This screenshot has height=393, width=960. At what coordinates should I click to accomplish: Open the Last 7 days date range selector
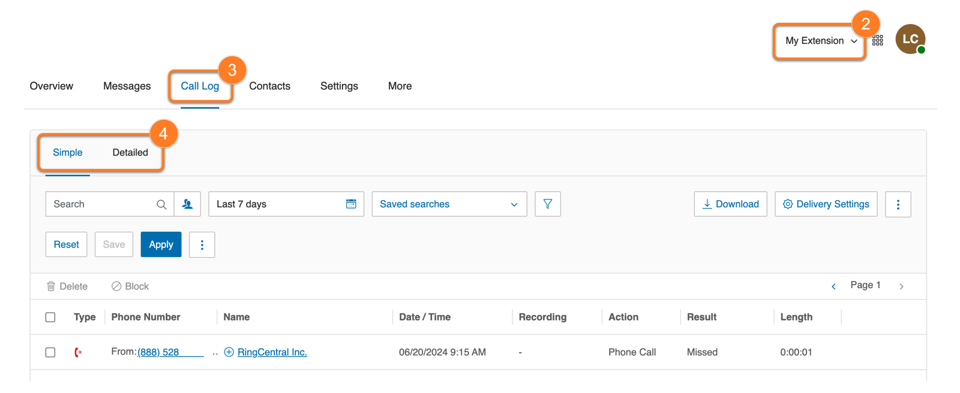coord(276,204)
